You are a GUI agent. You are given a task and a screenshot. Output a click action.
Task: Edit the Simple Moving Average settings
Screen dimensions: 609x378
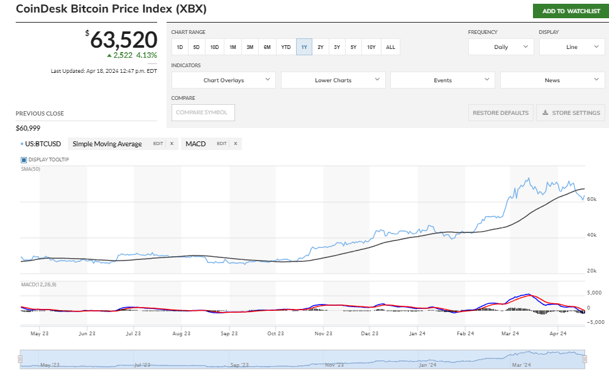[x=158, y=144]
